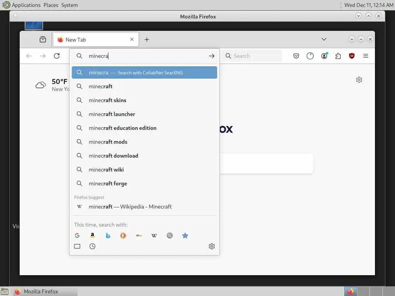Image resolution: width=395 pixels, height=296 pixels.
Task: Open the Wikipedia - Minecraft suggestion
Action: (x=144, y=207)
